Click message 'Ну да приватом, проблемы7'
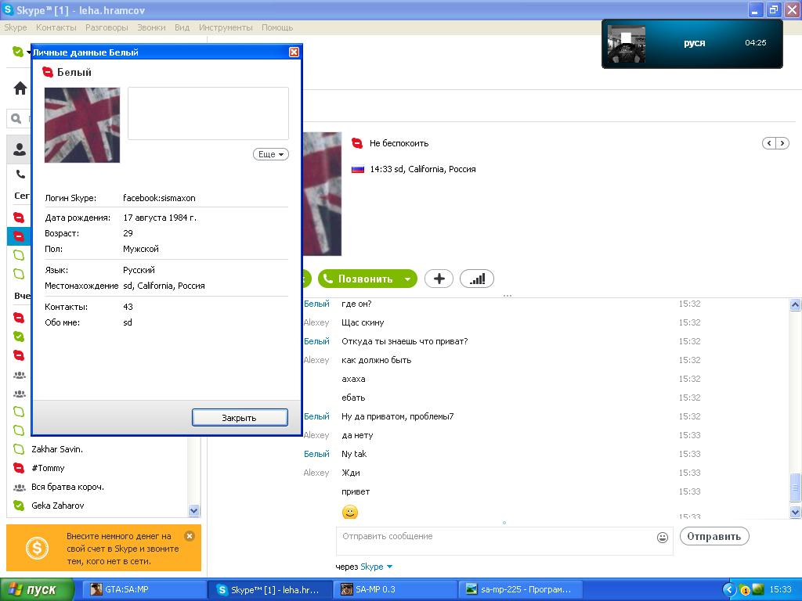Image resolution: width=802 pixels, height=601 pixels. tap(397, 416)
